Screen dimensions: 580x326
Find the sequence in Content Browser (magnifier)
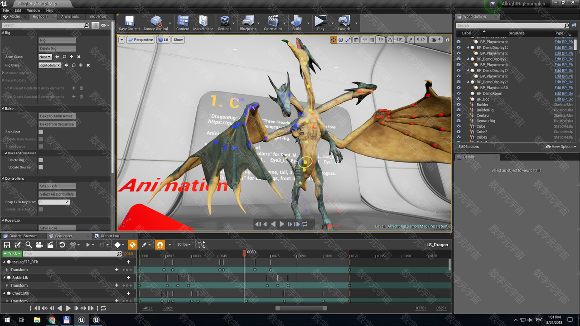coord(29,244)
